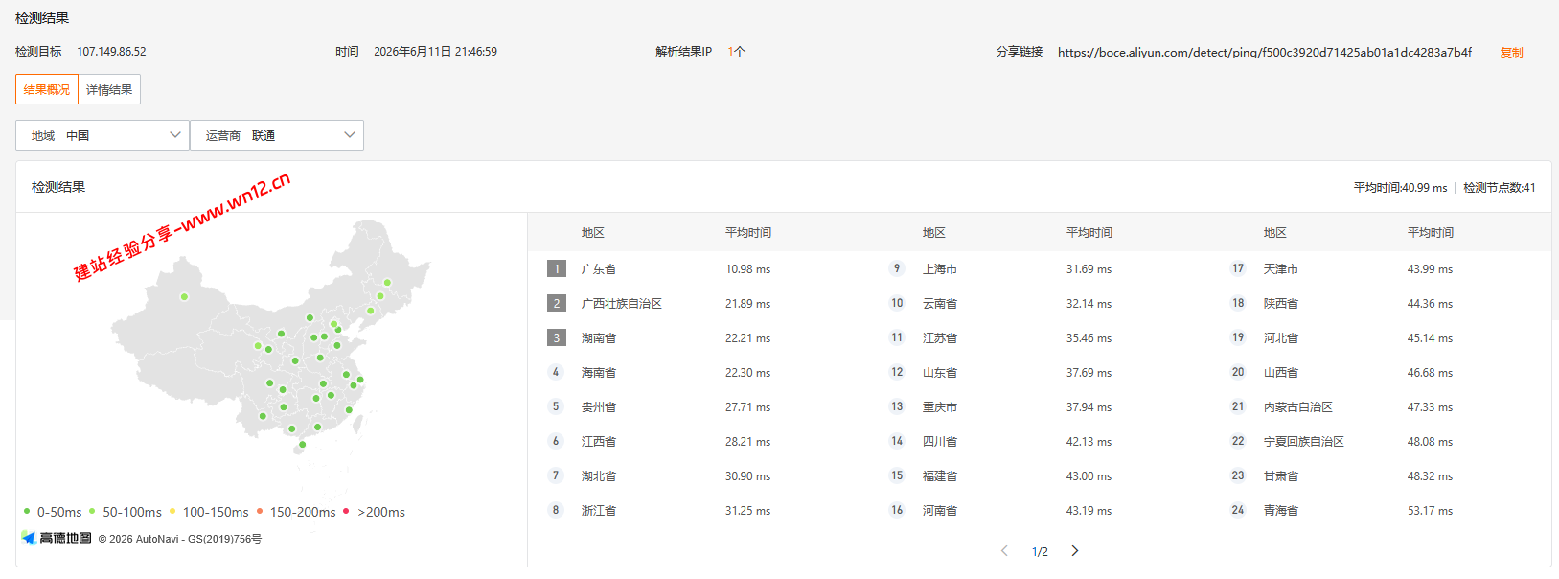Click the 高德地图 logo
This screenshot has height=579, width=1559.
[57, 538]
